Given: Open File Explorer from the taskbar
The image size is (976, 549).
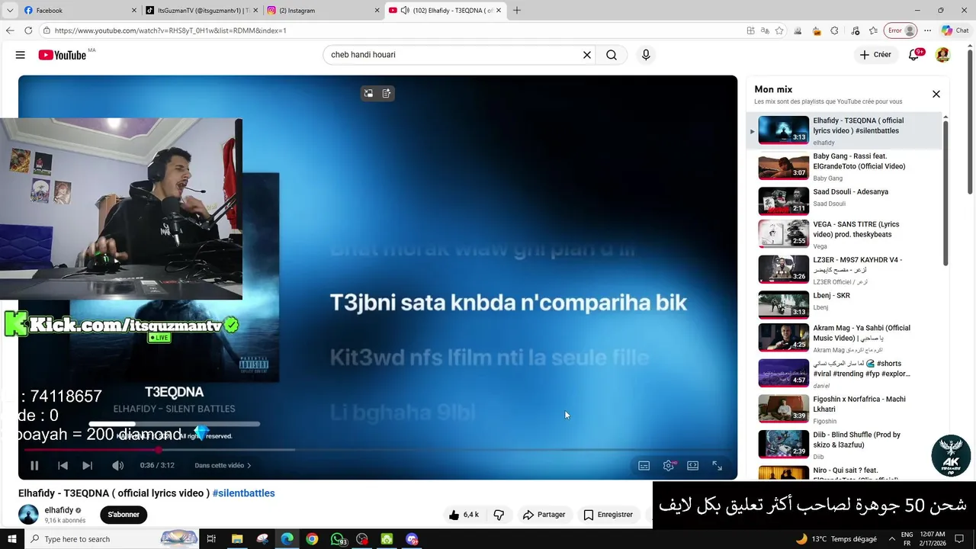Looking at the screenshot, I should 236,539.
